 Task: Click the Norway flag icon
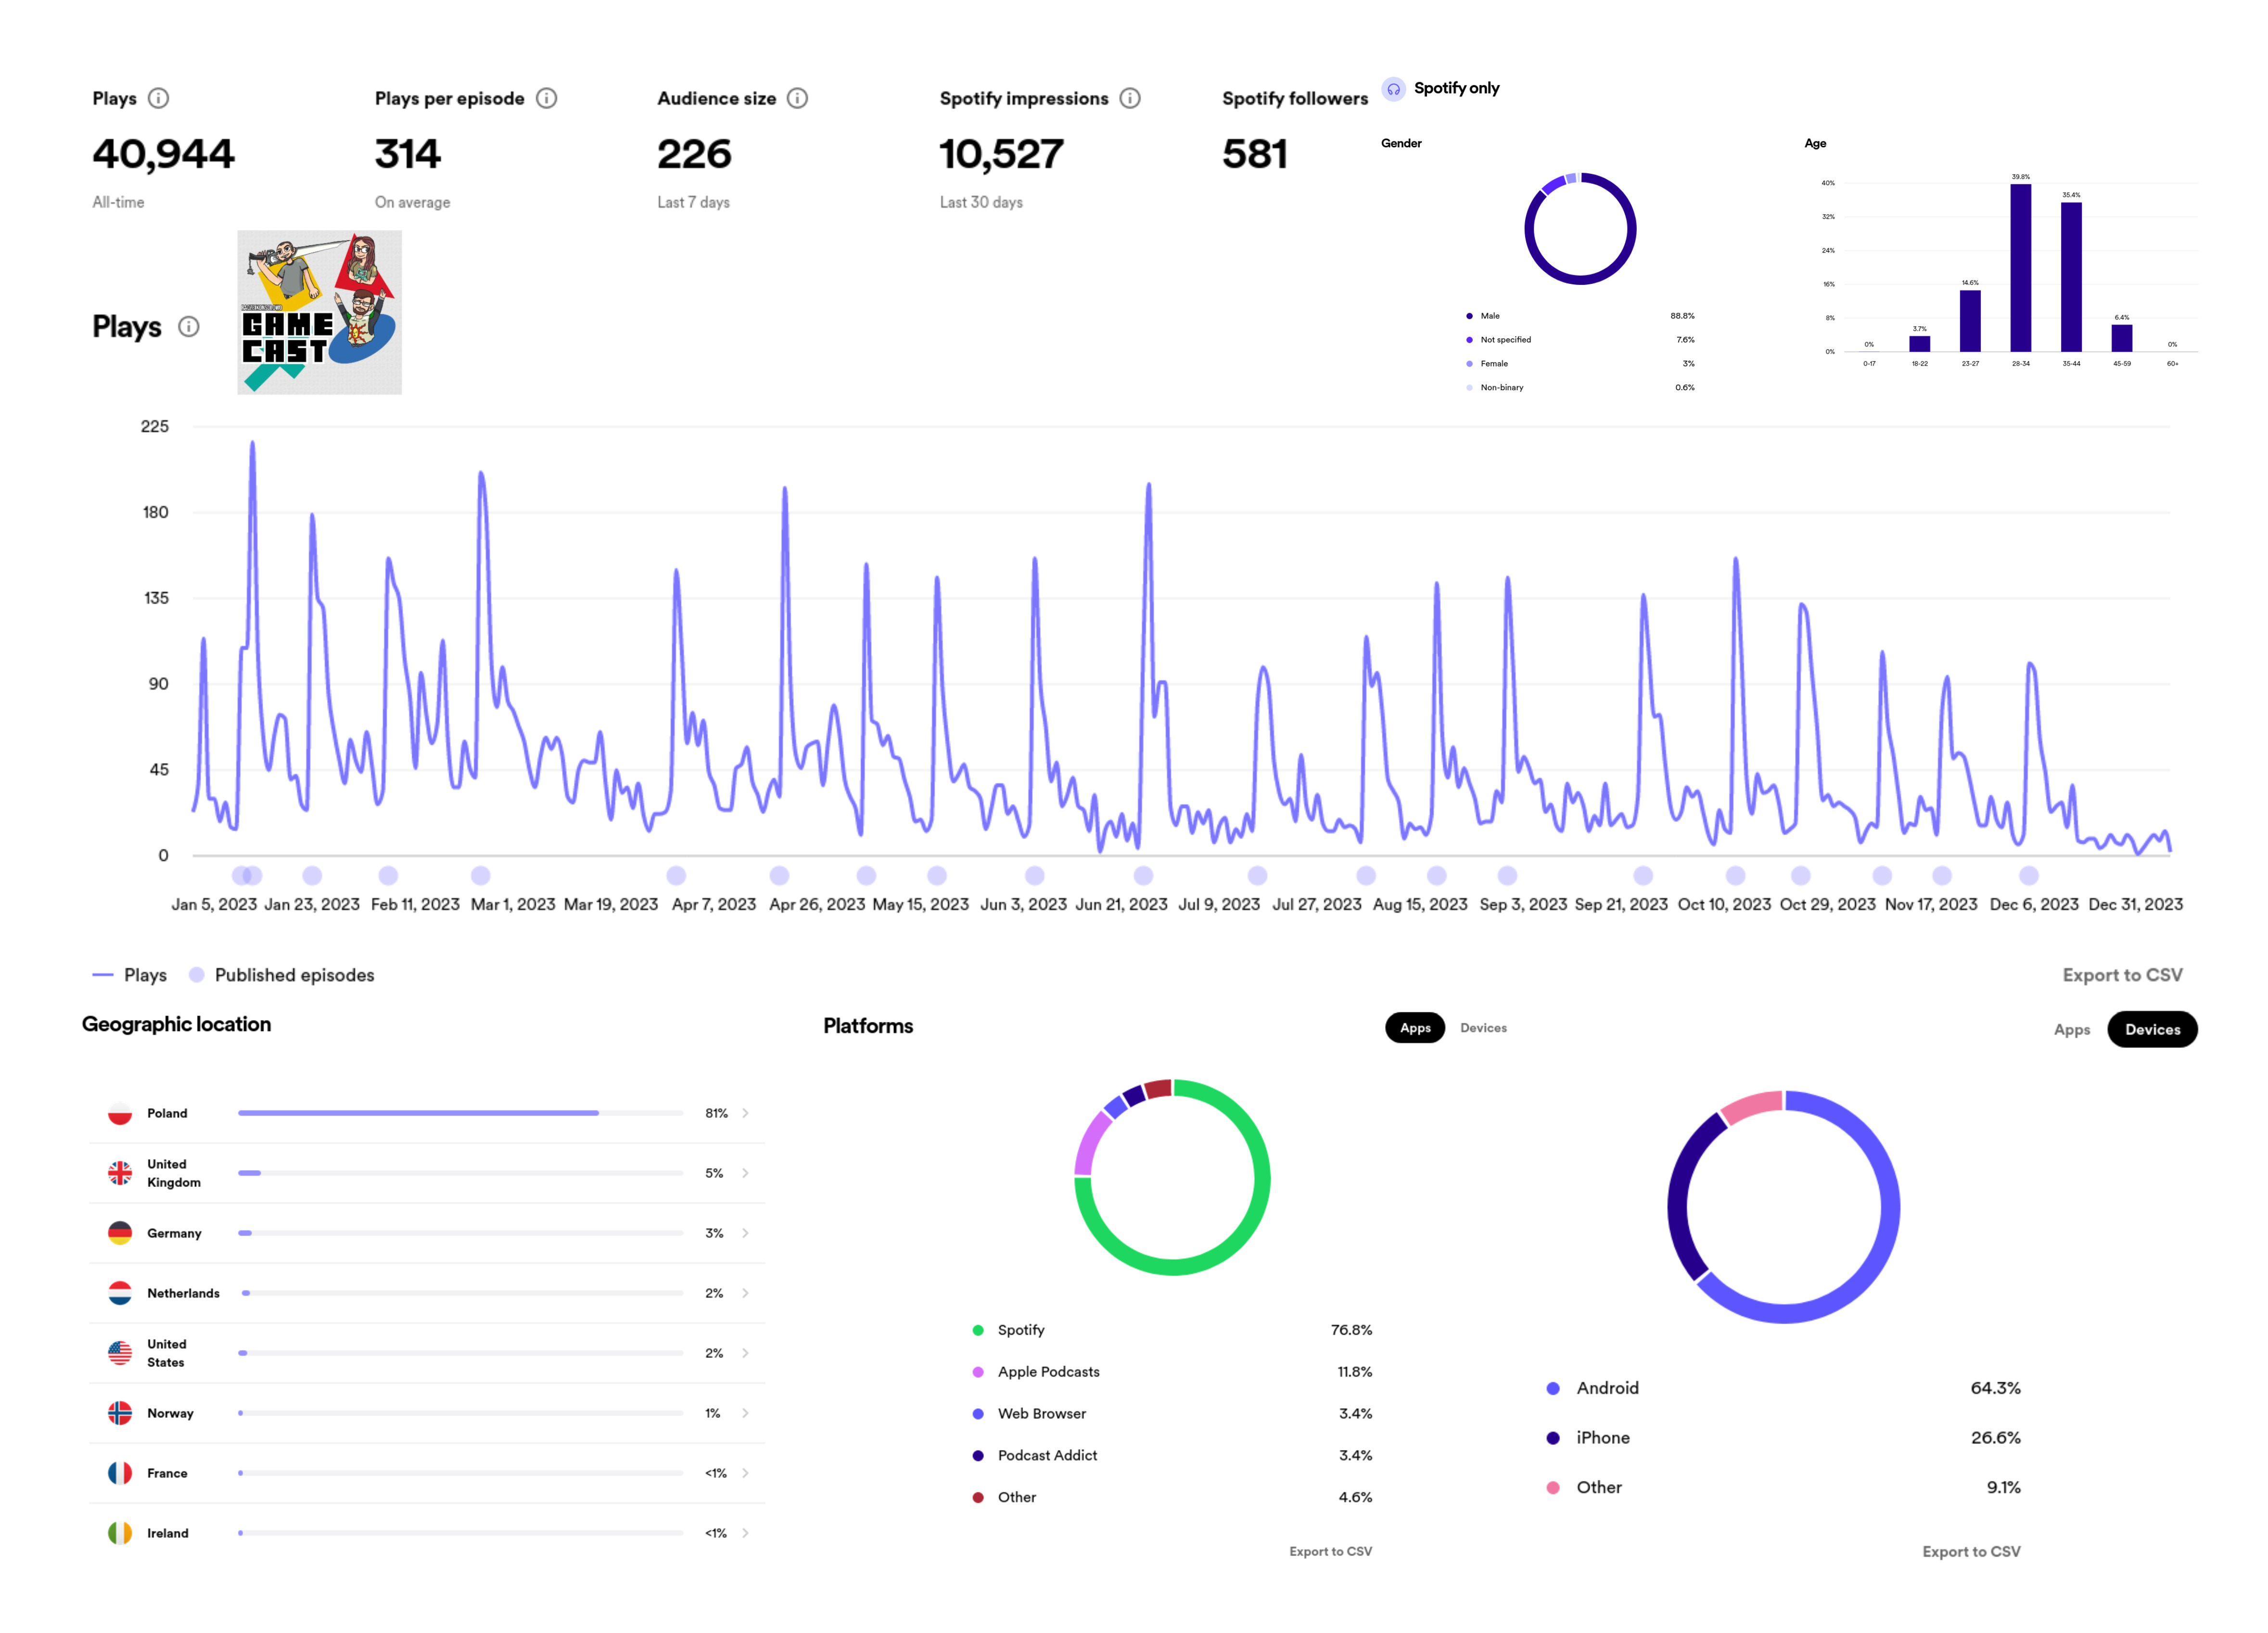pyautogui.click(x=120, y=1413)
